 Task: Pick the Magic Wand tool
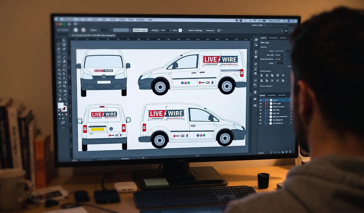point(59,45)
